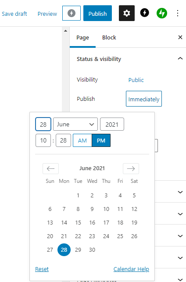This screenshot has height=282, width=186.
Task: Switch to the Block tab
Action: pos(109,37)
